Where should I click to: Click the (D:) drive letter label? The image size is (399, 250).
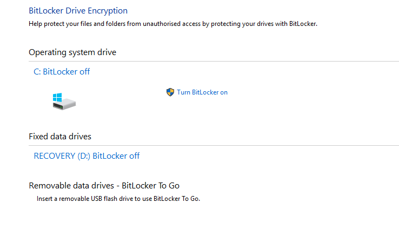click(84, 156)
